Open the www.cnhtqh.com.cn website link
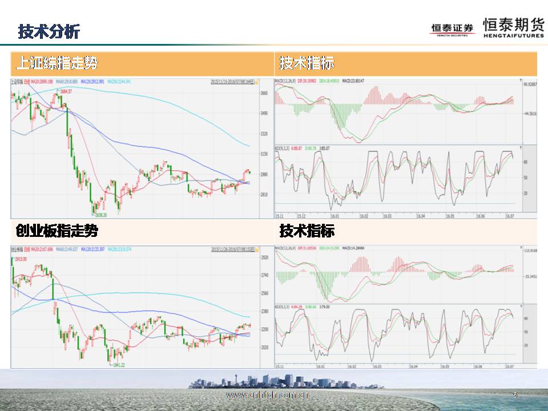Image resolution: width=548 pixels, height=411 pixels. coord(267,395)
